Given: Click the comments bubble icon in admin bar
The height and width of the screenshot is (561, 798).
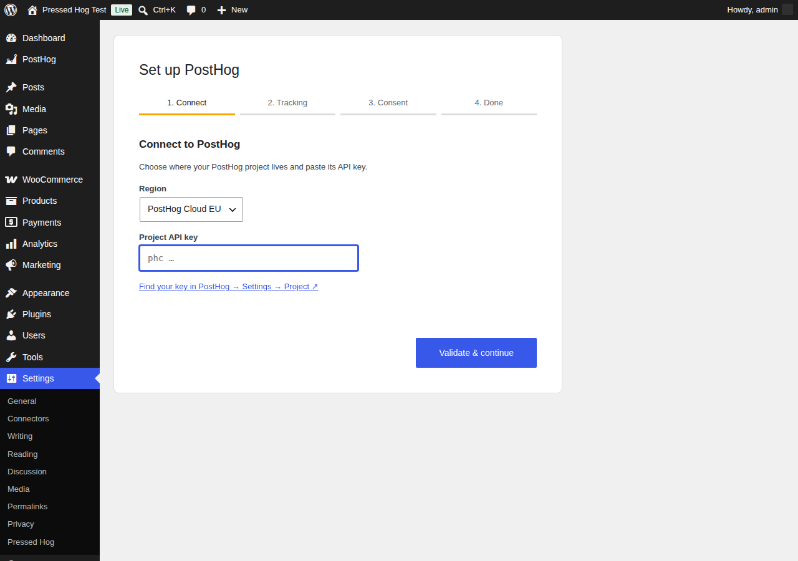Looking at the screenshot, I should (191, 10).
